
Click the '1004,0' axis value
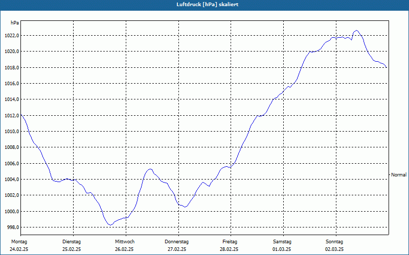click(x=12, y=180)
